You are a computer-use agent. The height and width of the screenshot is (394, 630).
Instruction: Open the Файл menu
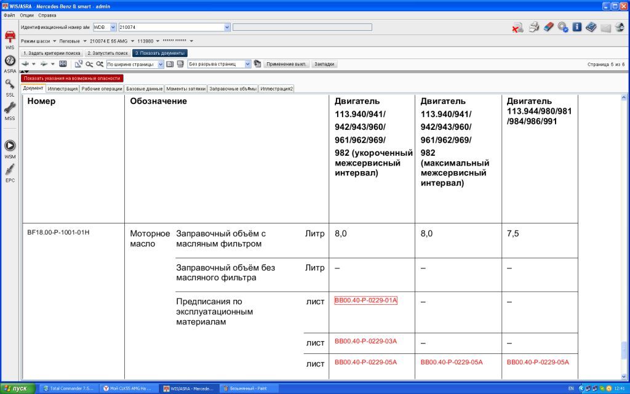pyautogui.click(x=9, y=15)
